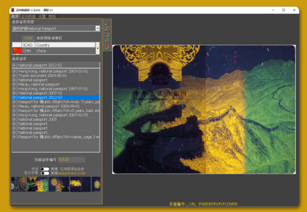
Task: Select Travel document 2004-06-01
Action: coord(56,75)
